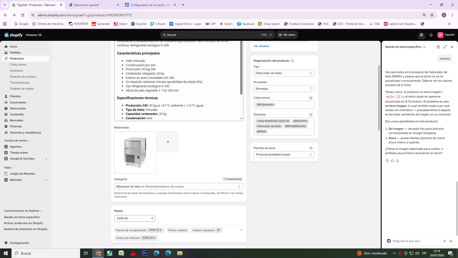Open Google & YouTube channel

pos(22,159)
